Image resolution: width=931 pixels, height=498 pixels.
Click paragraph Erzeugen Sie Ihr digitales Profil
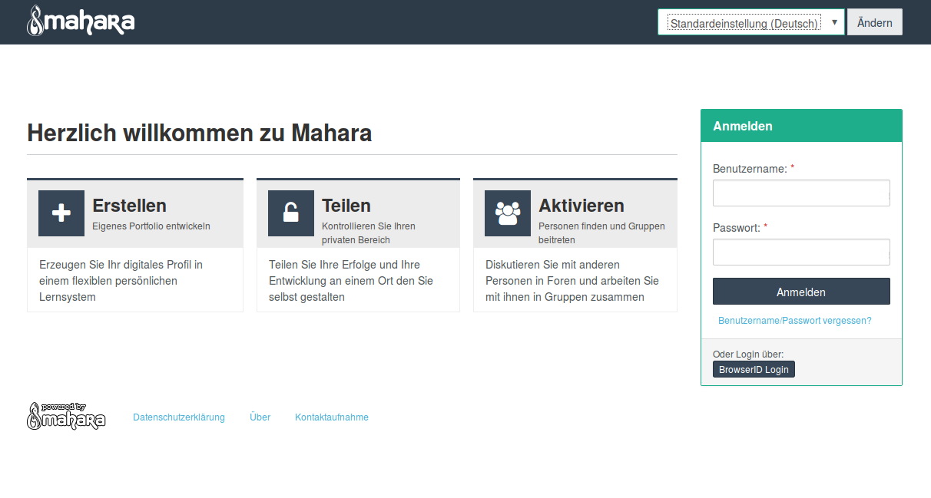(x=121, y=281)
